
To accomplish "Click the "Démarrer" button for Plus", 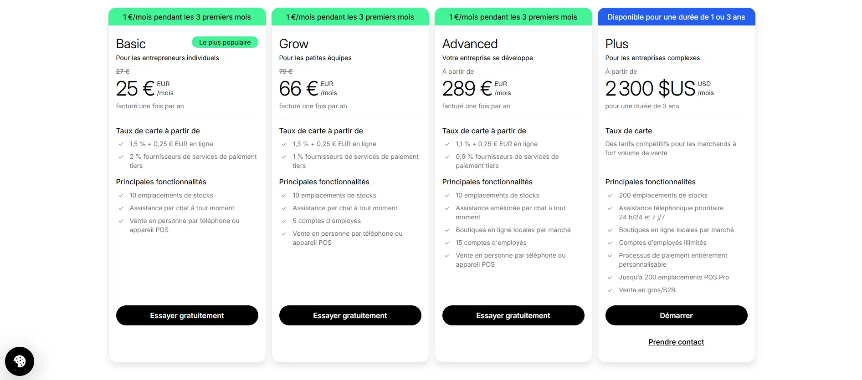I will [676, 315].
